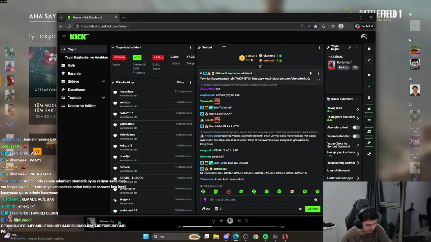431x242 pixels.
Task: Expand Yasaklanmış kelimeler arrow
Action: (358, 163)
